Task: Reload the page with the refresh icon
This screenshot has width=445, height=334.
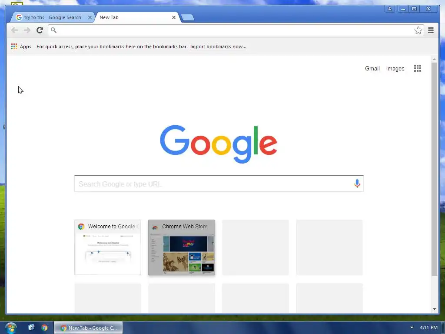Action: (x=40, y=30)
